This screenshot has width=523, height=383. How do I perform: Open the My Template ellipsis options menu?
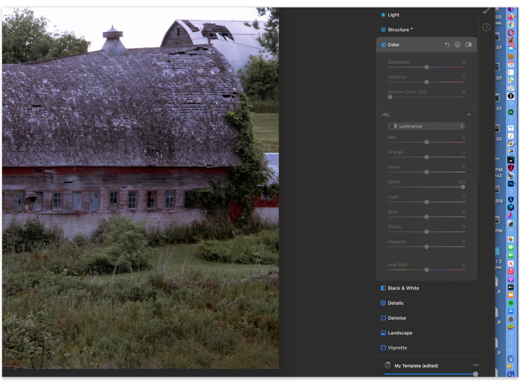click(x=476, y=365)
